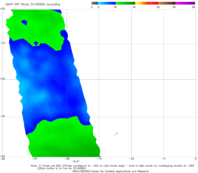
Task: Click the latitude axis label '-25'
Action: coord(2,43)
